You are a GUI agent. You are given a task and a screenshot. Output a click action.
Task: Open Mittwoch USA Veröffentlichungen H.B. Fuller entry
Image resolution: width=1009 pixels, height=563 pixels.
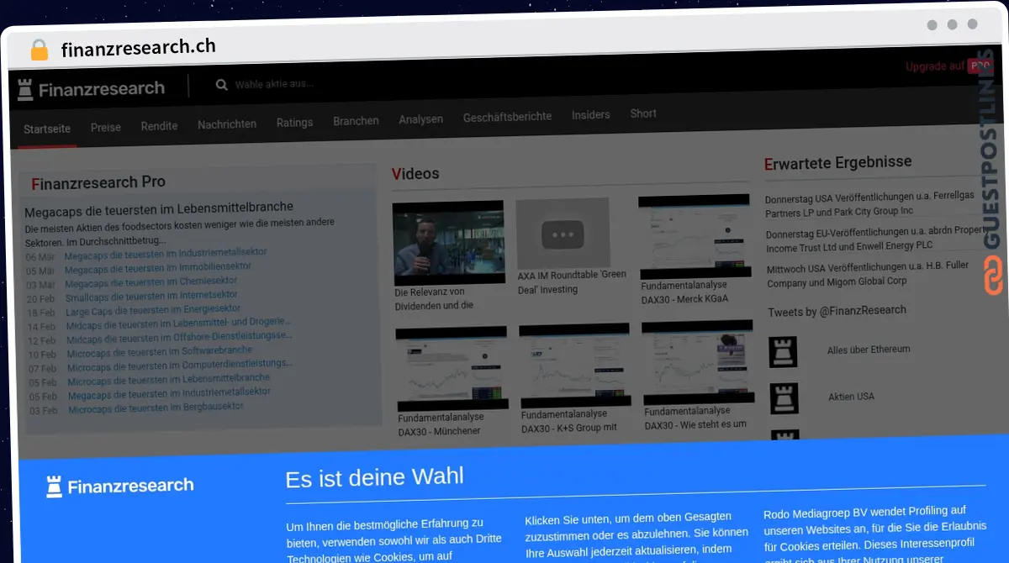(x=869, y=276)
